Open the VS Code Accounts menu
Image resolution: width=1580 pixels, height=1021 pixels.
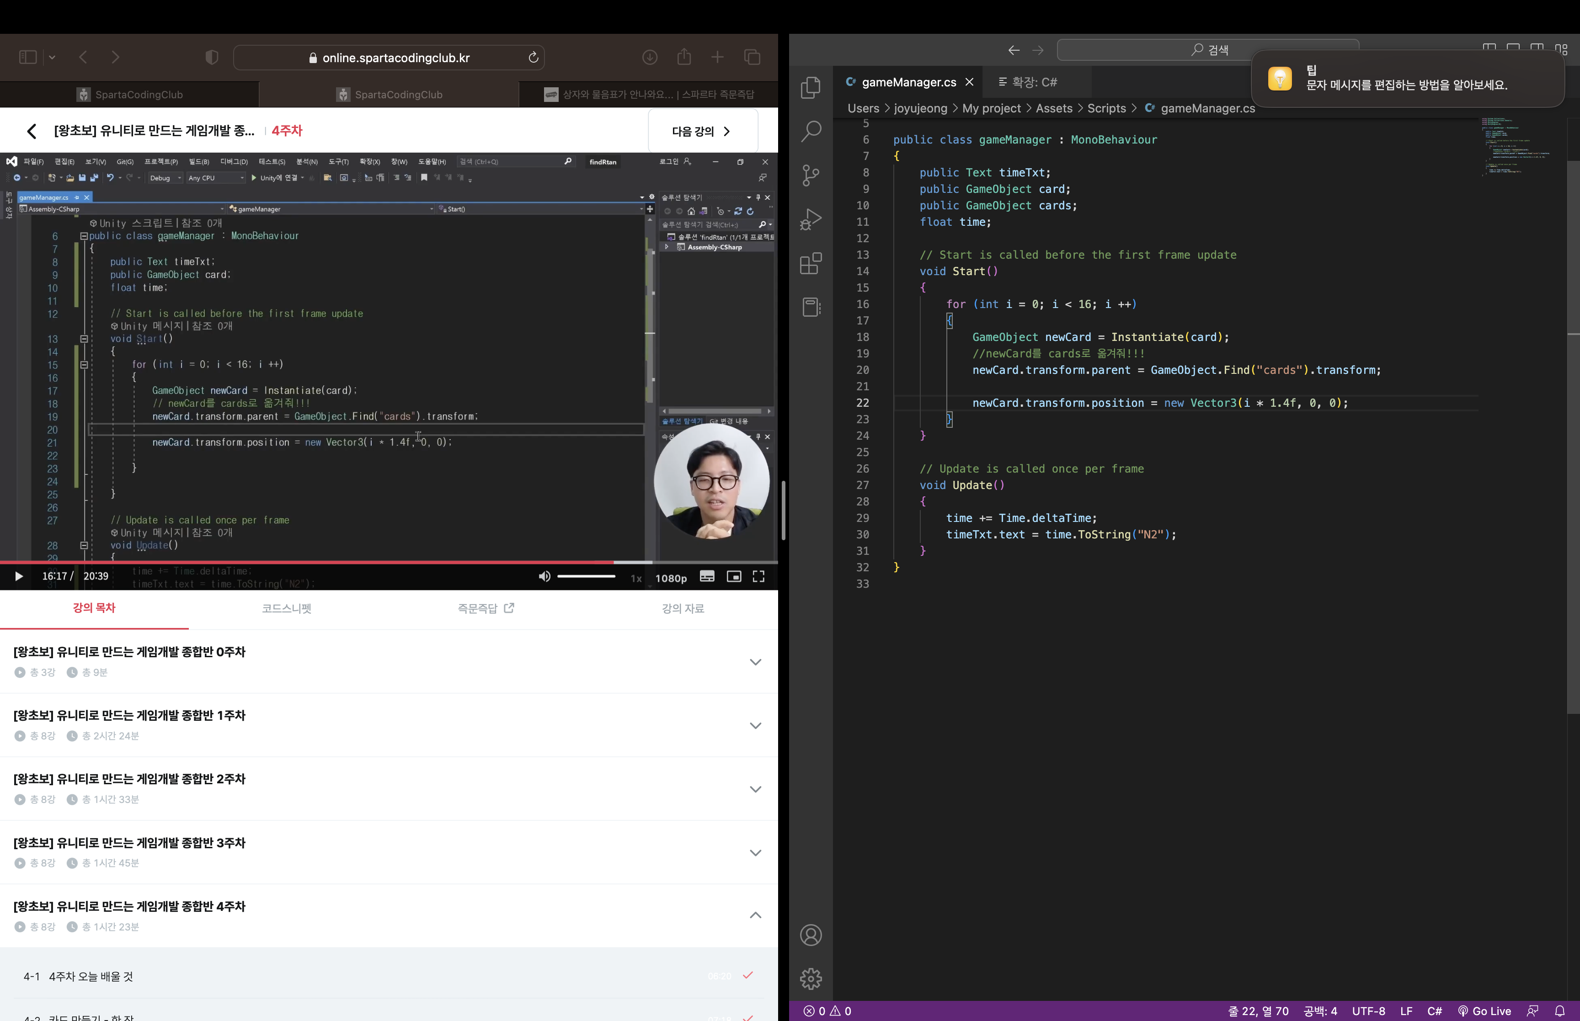click(811, 936)
